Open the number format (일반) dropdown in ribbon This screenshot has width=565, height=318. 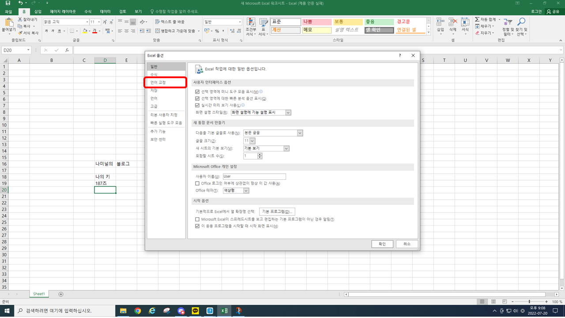240,22
